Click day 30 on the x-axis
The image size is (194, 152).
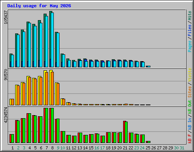coord(176,148)
